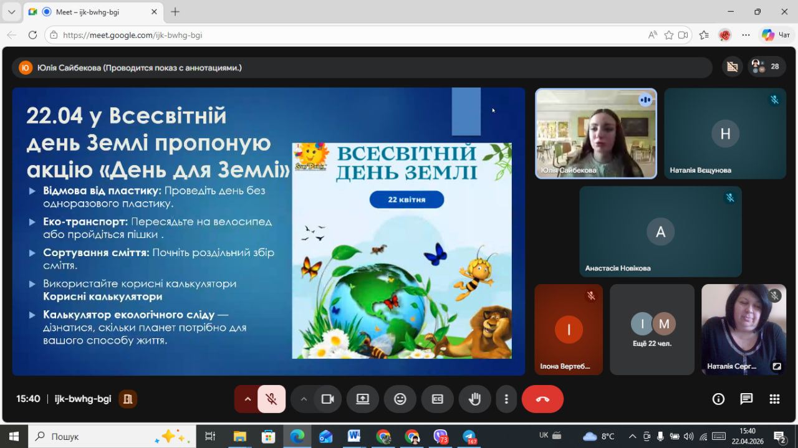Toggle the camera on or off
The image size is (798, 448).
coord(327,399)
